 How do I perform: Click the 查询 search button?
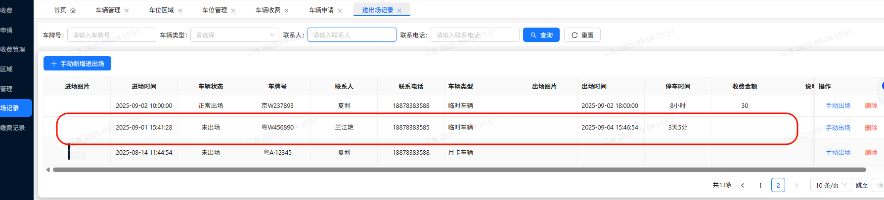[x=541, y=35]
